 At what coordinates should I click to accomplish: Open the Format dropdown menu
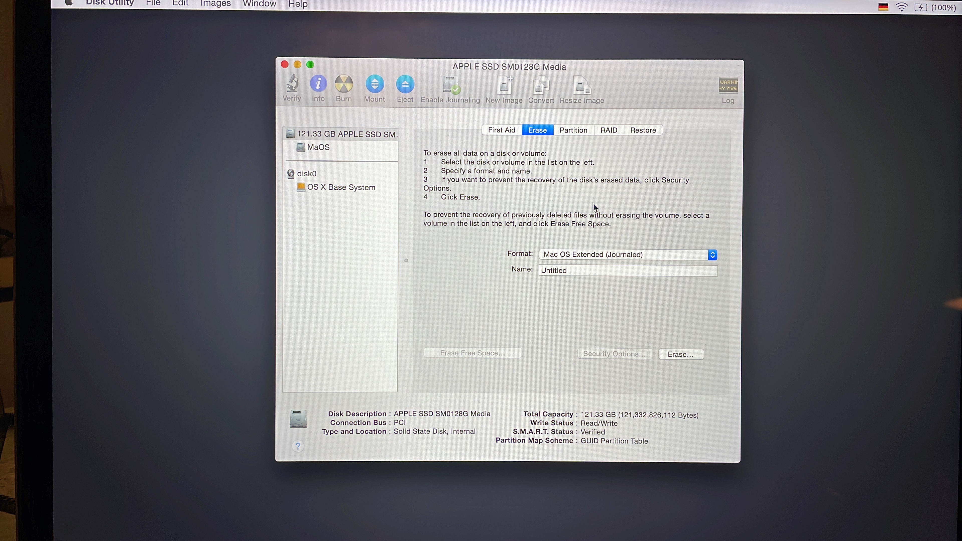(628, 255)
